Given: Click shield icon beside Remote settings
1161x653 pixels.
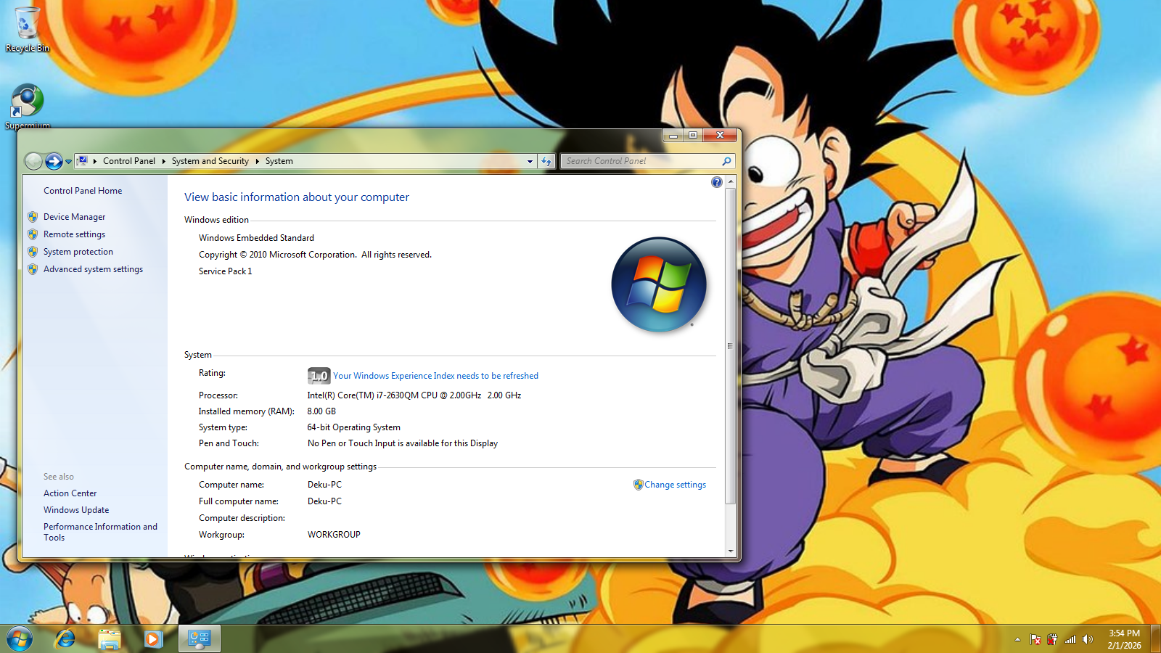Looking at the screenshot, I should [33, 234].
